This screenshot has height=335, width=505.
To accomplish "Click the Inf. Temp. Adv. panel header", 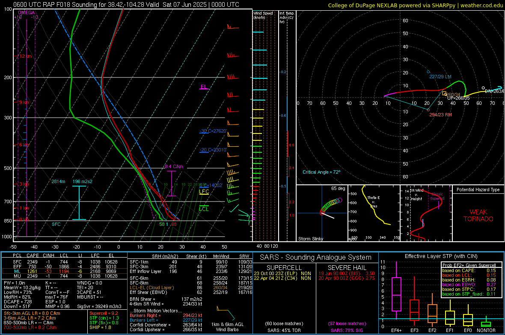I will (x=287, y=18).
